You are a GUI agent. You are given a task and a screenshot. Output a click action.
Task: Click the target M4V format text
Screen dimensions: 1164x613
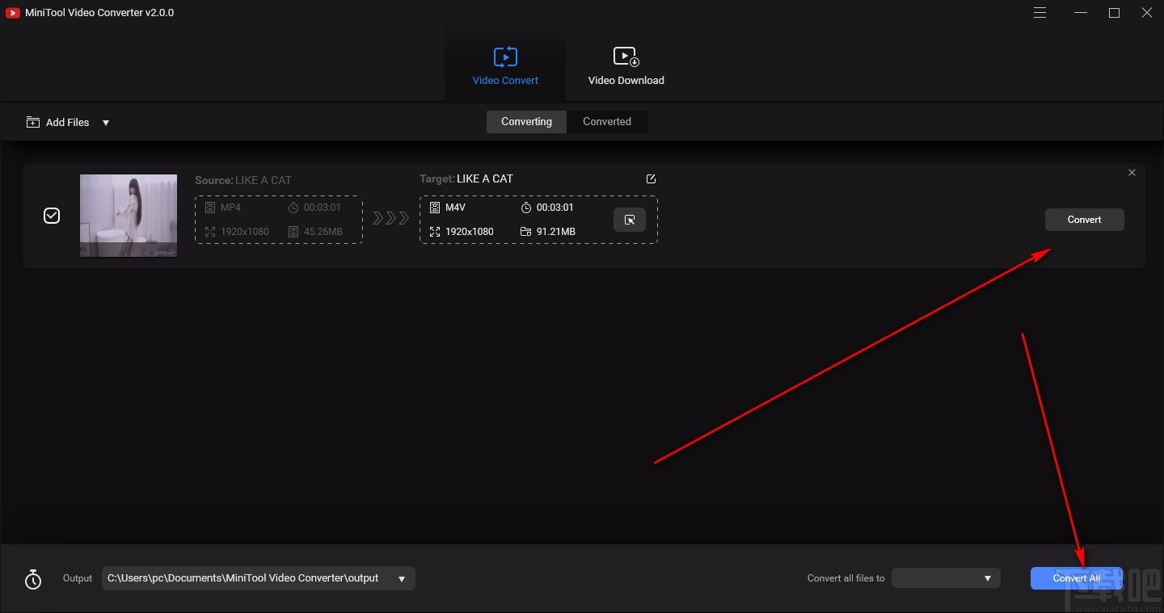point(455,208)
